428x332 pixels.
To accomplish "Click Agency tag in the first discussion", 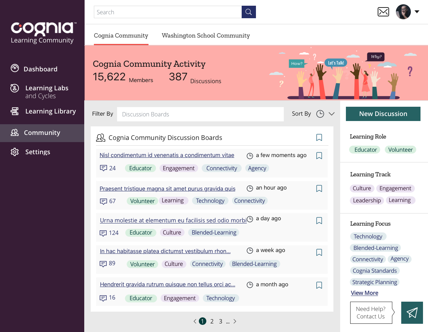I will click(257, 168).
